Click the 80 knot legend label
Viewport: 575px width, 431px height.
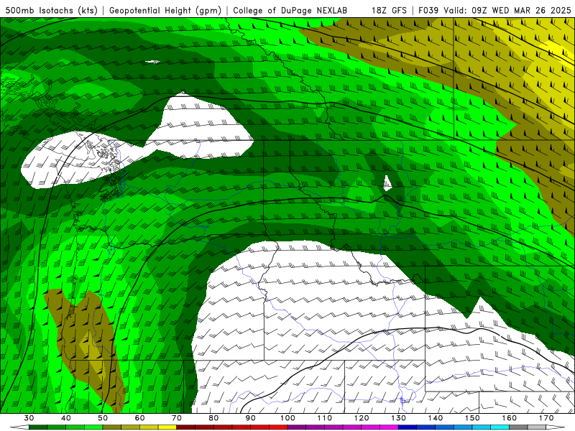coord(213,418)
